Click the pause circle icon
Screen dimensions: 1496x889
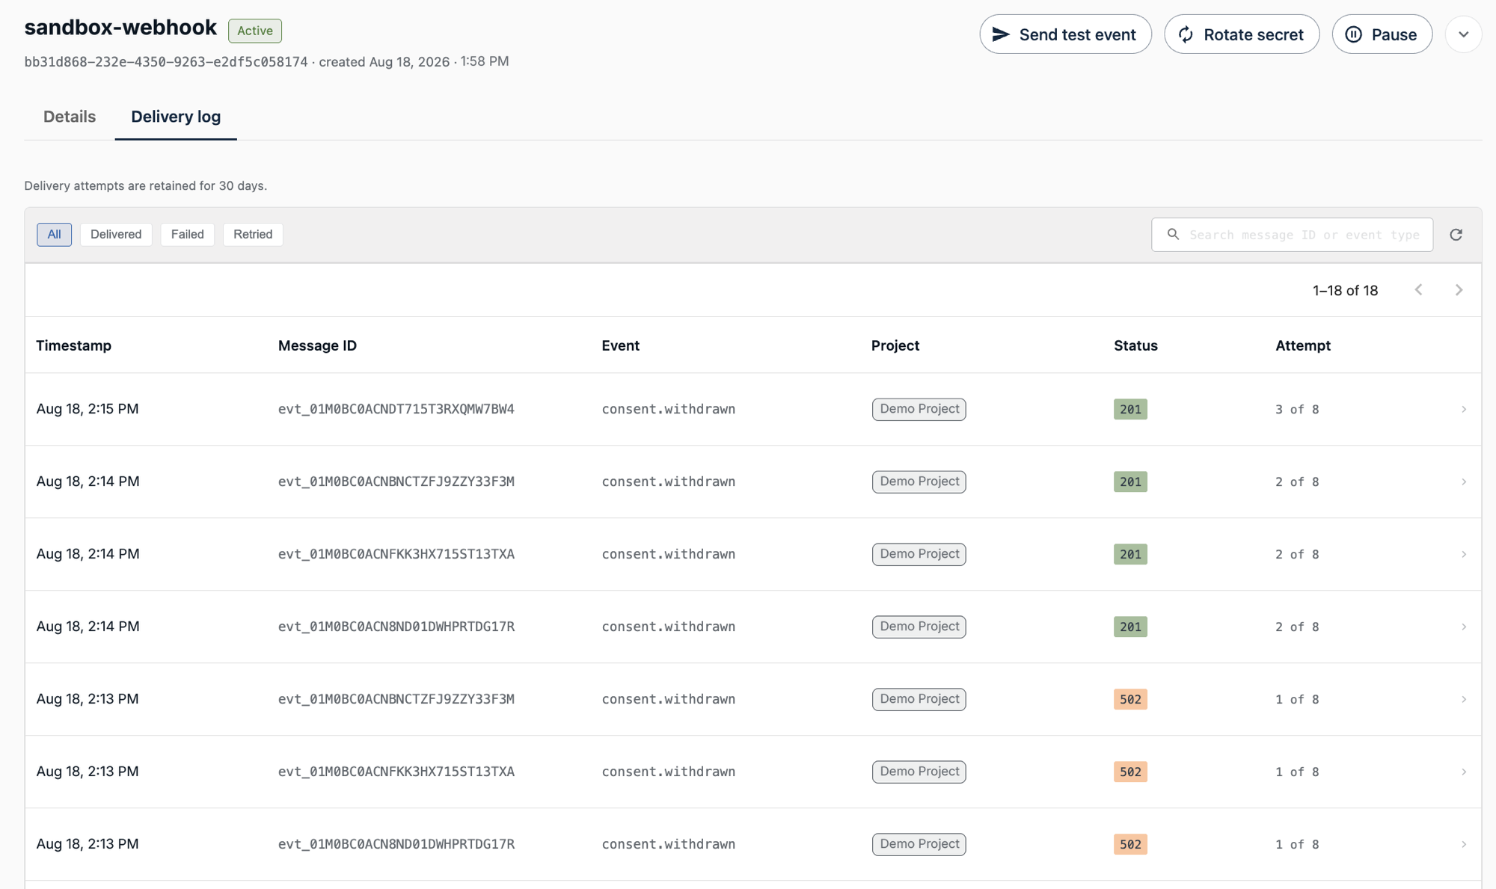pyautogui.click(x=1353, y=34)
